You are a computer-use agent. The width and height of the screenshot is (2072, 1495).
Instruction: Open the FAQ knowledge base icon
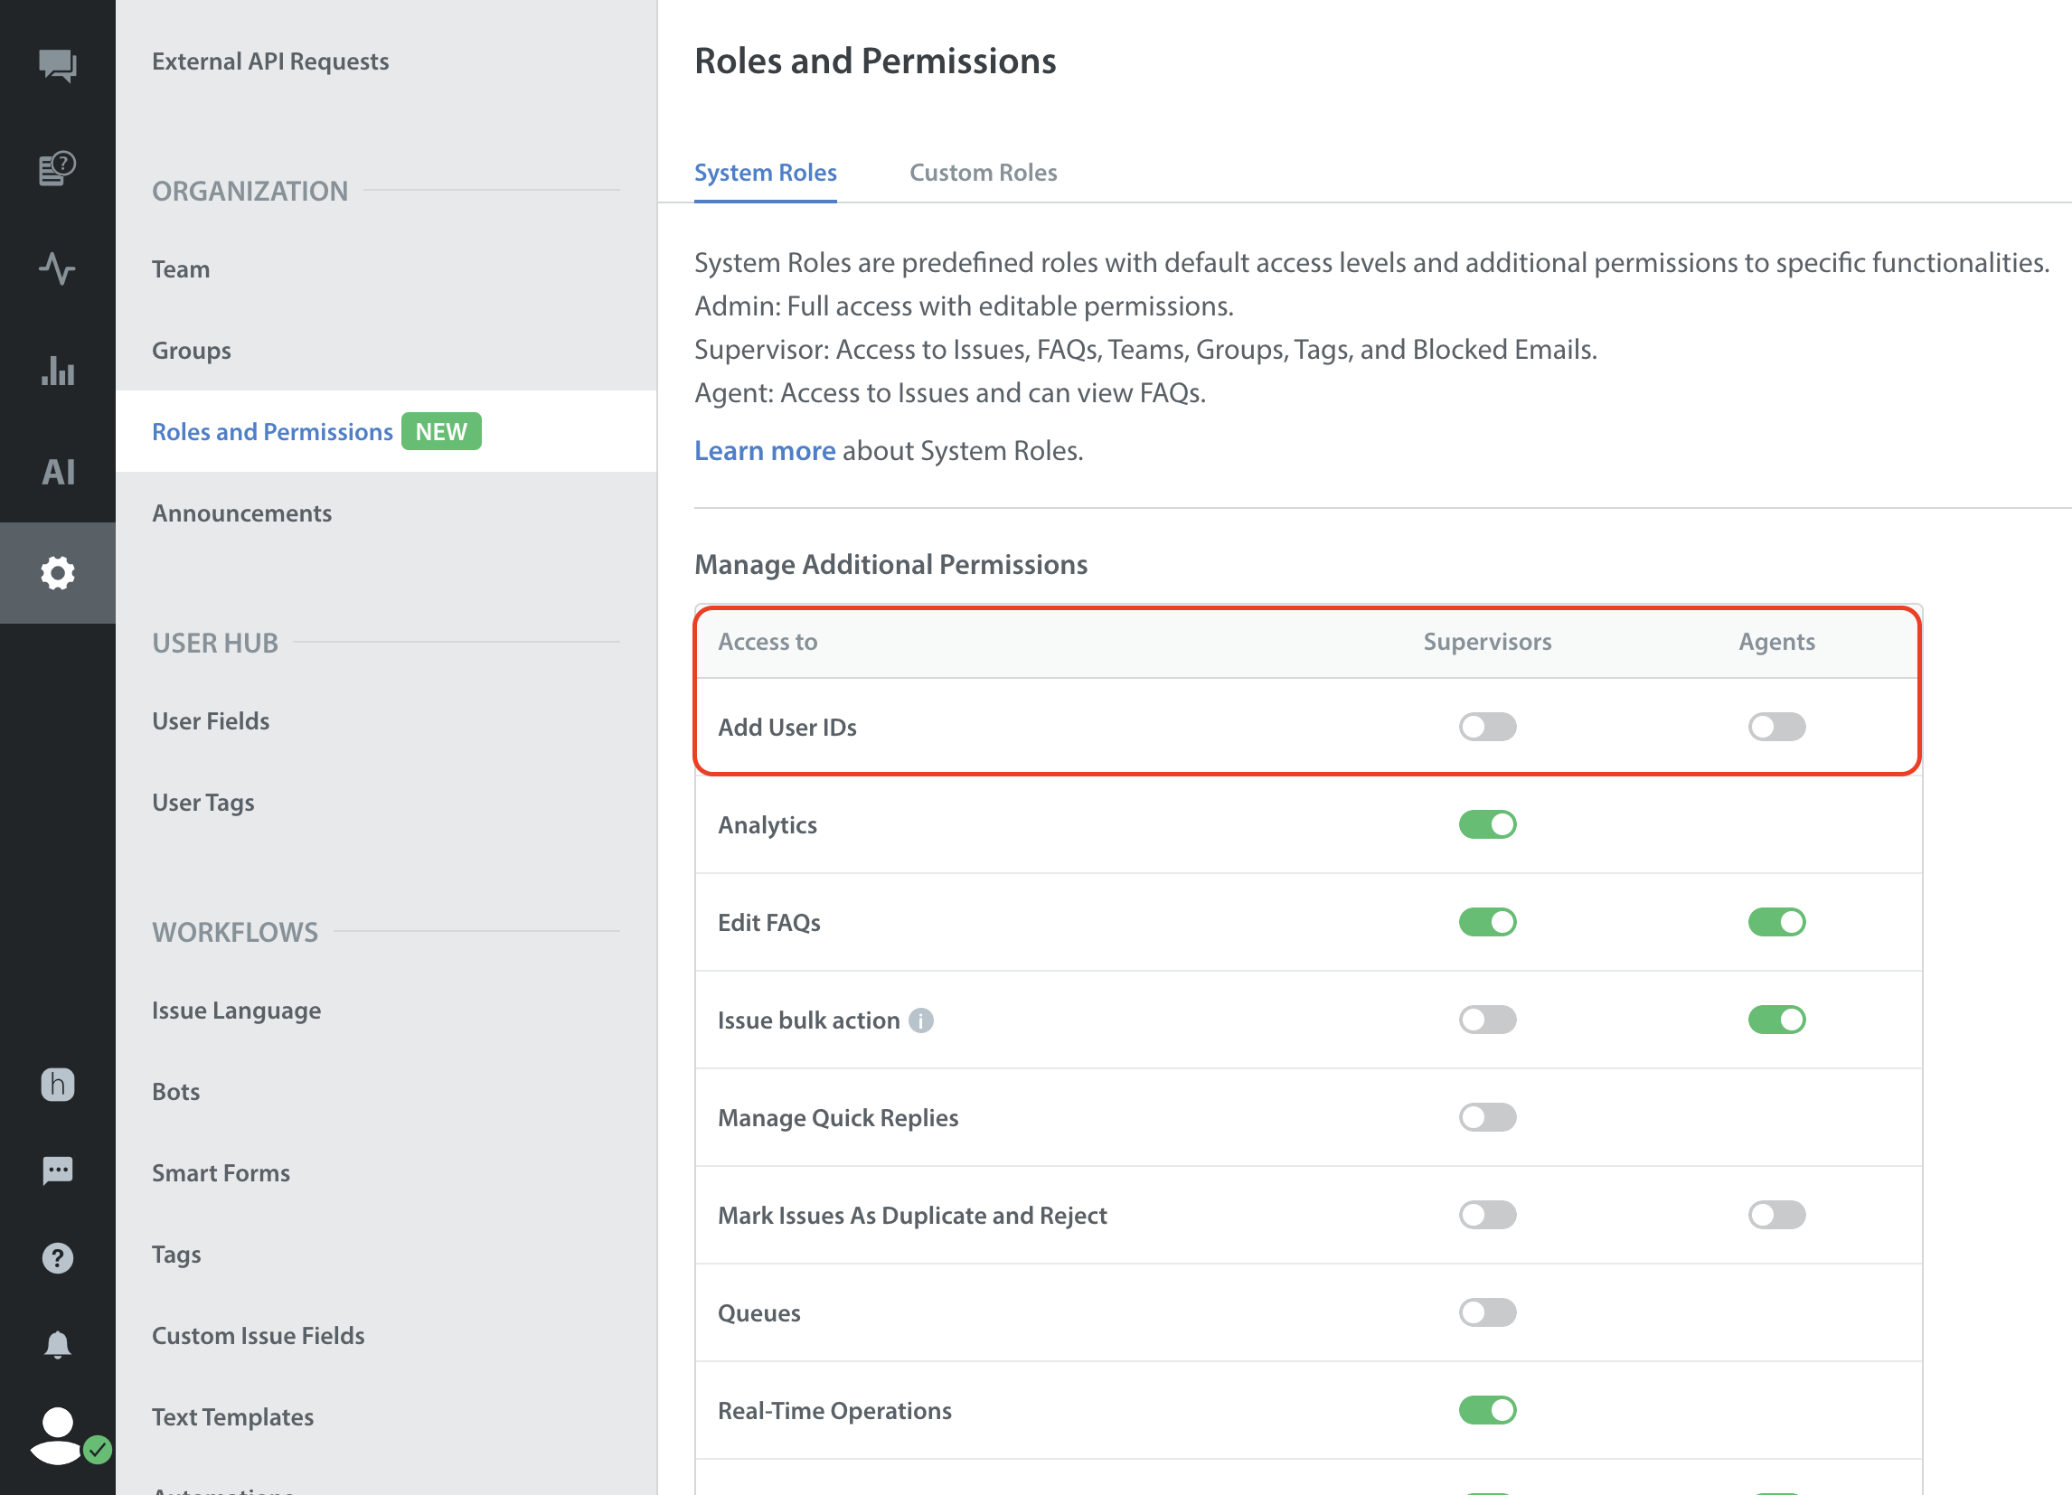click(x=58, y=168)
